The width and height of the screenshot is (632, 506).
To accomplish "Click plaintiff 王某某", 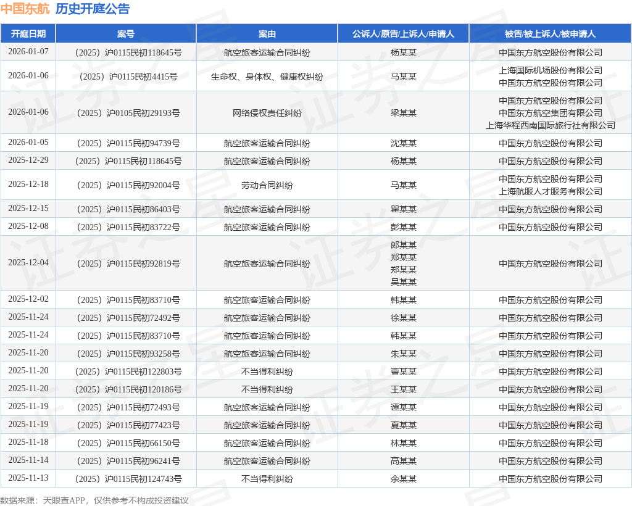I will coord(404,389).
